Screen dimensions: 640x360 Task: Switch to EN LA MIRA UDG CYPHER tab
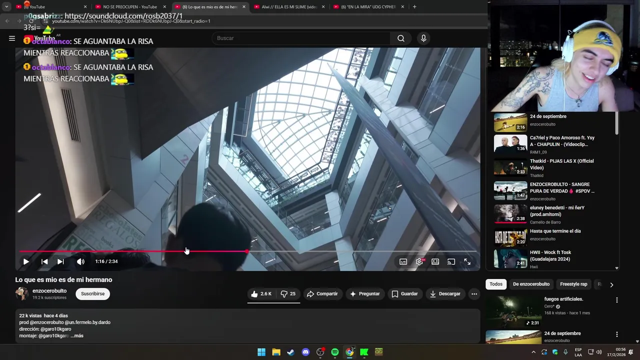click(368, 7)
